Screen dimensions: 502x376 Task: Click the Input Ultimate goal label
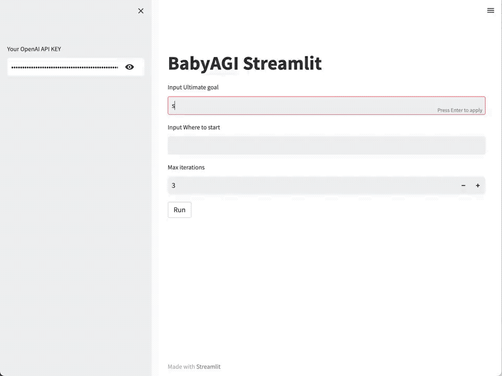tap(193, 87)
